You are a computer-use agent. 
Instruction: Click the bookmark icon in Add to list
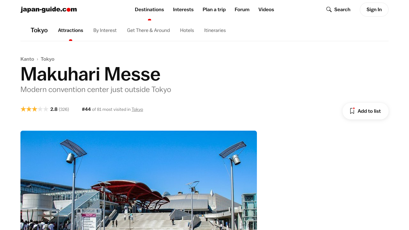pyautogui.click(x=352, y=111)
